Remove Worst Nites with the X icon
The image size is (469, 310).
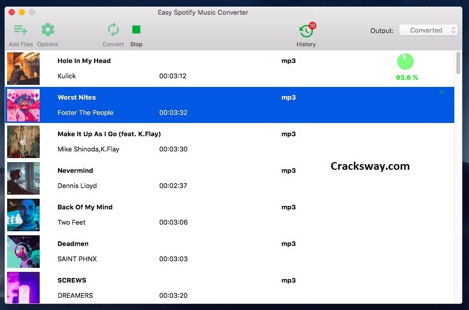point(442,92)
